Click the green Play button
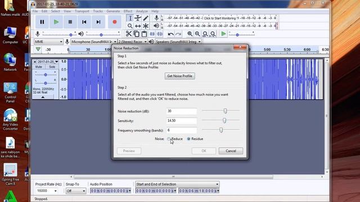The image size is (360, 202). 56,22
